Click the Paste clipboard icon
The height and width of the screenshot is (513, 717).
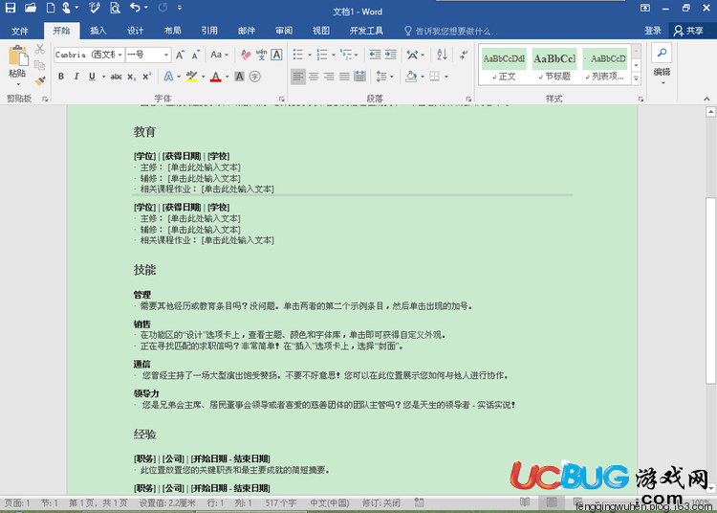coord(18,56)
